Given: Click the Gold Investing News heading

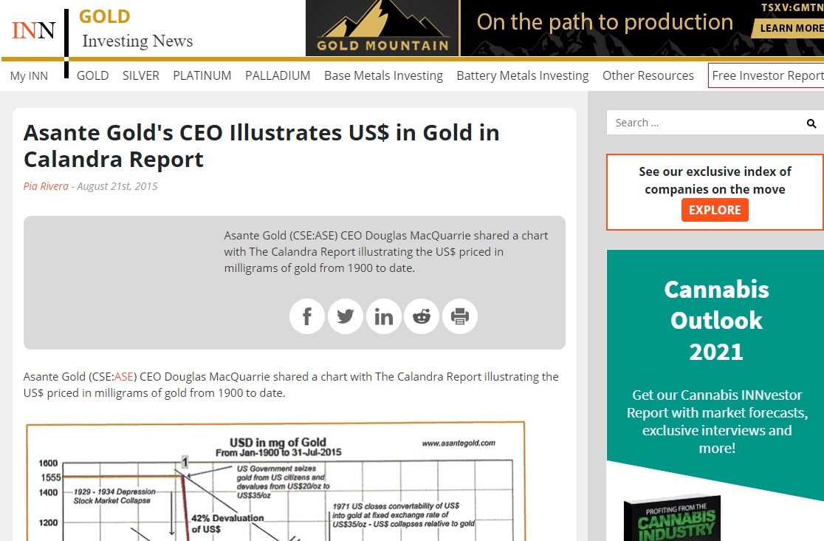Looking at the screenshot, I should pos(137,29).
